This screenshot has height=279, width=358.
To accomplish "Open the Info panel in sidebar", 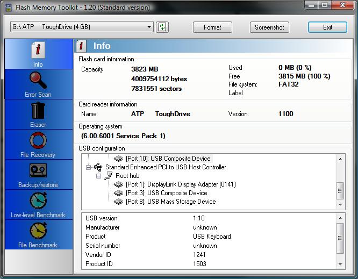I will click(39, 54).
